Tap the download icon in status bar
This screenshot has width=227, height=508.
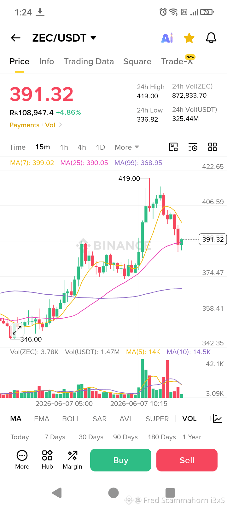40,12
